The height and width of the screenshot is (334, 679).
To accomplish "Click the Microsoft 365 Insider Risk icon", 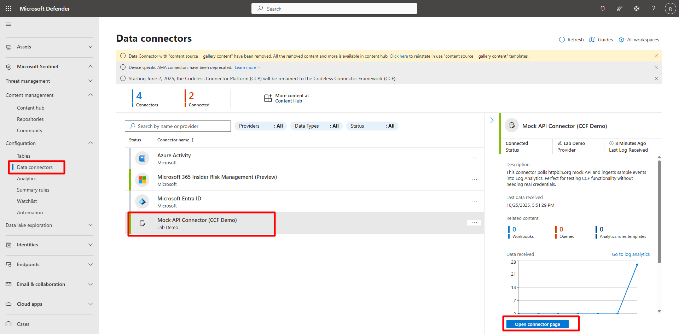I will (x=142, y=180).
